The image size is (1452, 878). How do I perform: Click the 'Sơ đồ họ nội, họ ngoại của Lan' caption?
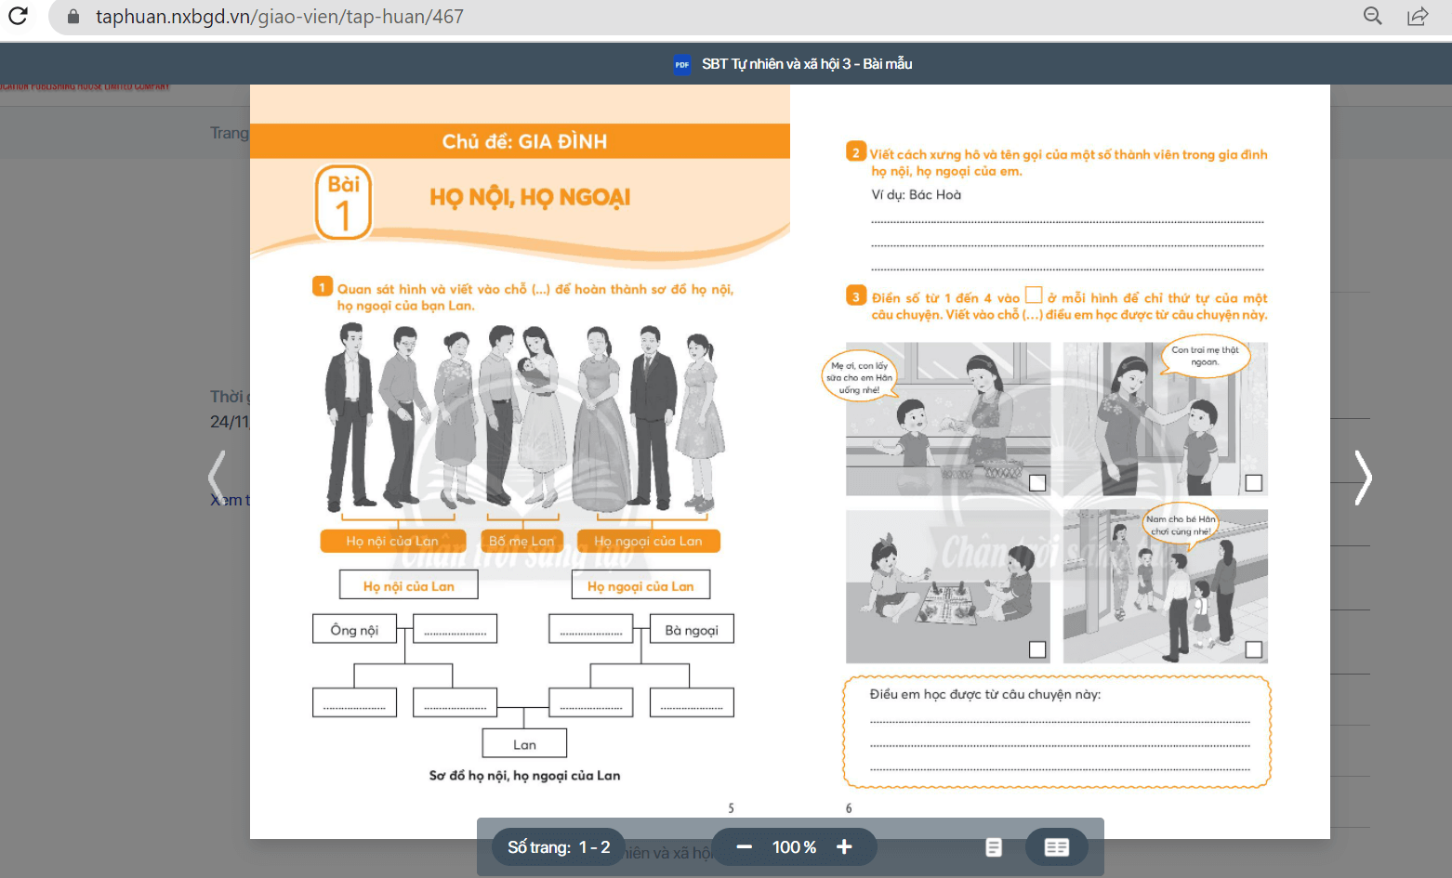[x=524, y=775]
